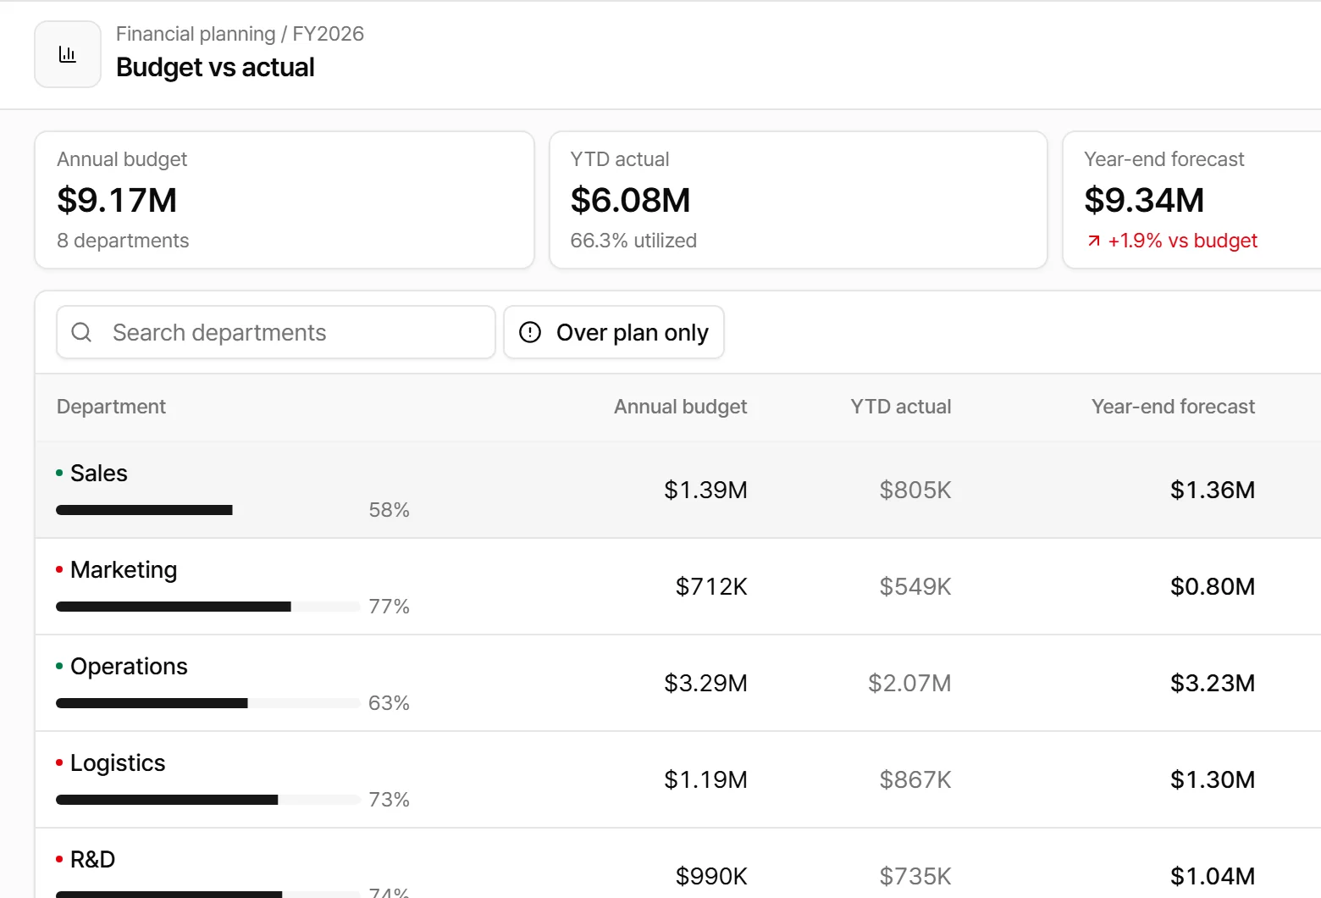Image resolution: width=1321 pixels, height=898 pixels.
Task: Click the Sales utilization progress bar
Action: click(208, 510)
